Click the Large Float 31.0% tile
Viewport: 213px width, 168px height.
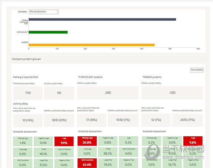point(43,164)
